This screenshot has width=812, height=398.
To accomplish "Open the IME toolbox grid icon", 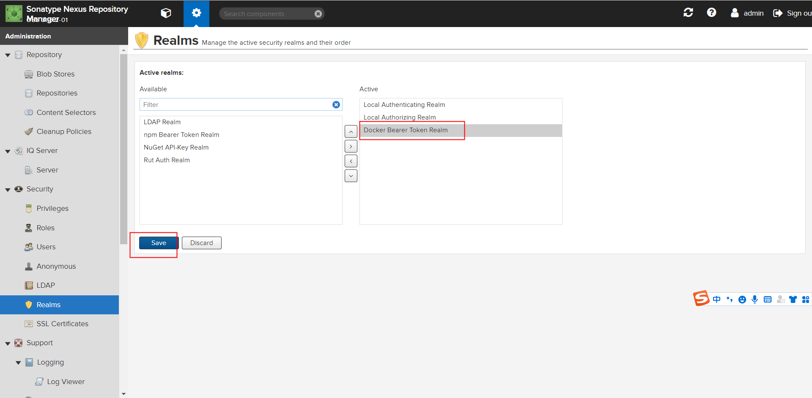I will [x=806, y=300].
